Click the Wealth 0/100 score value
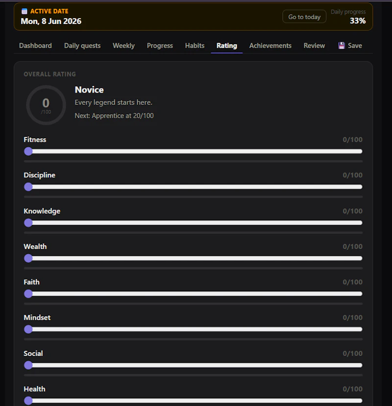 click(x=352, y=247)
